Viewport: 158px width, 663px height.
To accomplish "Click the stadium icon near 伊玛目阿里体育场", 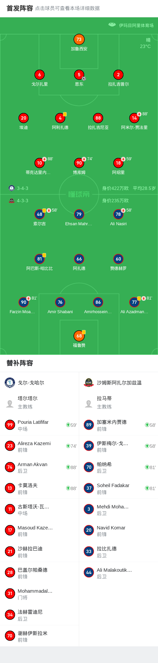I will 112,25.
